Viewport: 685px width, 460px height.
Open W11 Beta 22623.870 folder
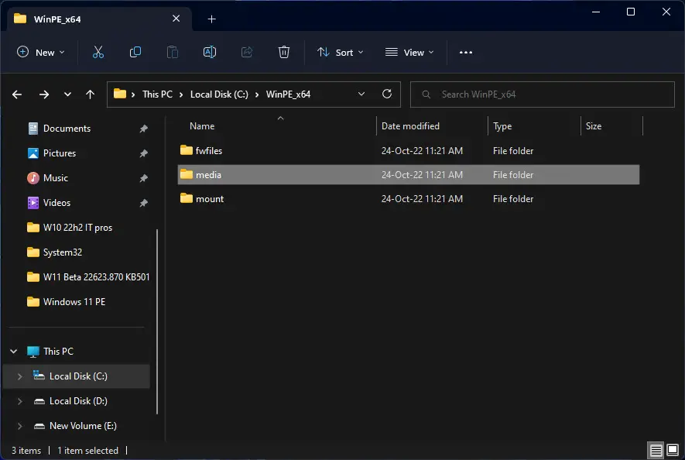coord(96,277)
